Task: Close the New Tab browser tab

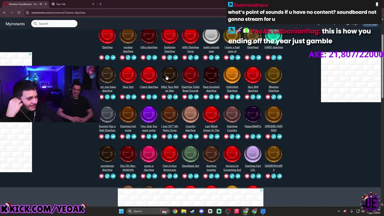Action: pyautogui.click(x=93, y=4)
